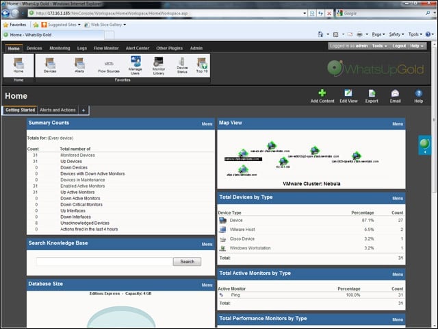Viewport: 438px width, 329px height.
Task: Open the Help dropdown in login bar
Action: point(417,46)
